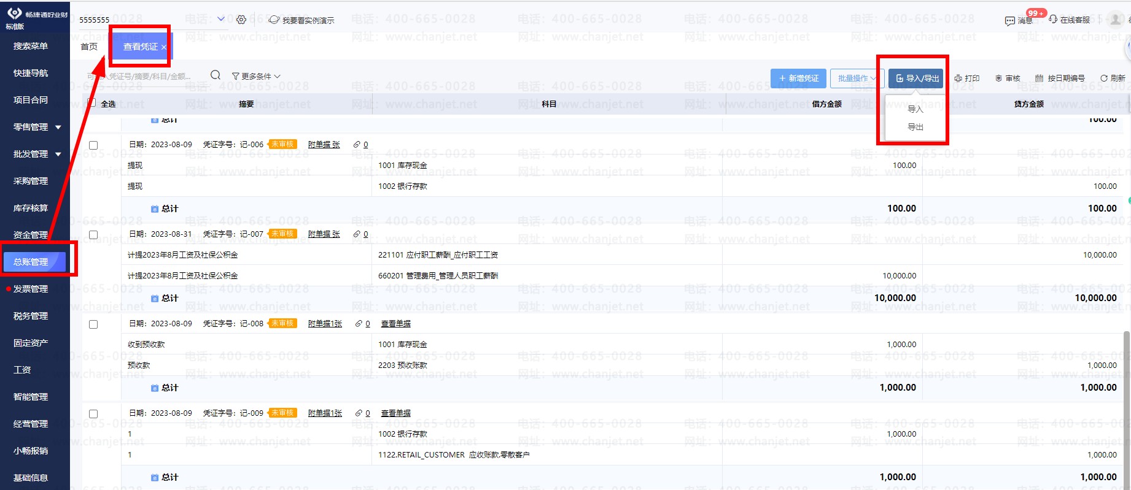Screen dimensions: 1131x490
Task: Click the 审核 audit icon
Action: [x=998, y=78]
